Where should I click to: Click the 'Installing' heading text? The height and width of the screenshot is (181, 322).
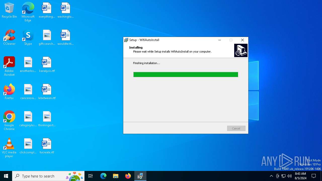click(136, 48)
